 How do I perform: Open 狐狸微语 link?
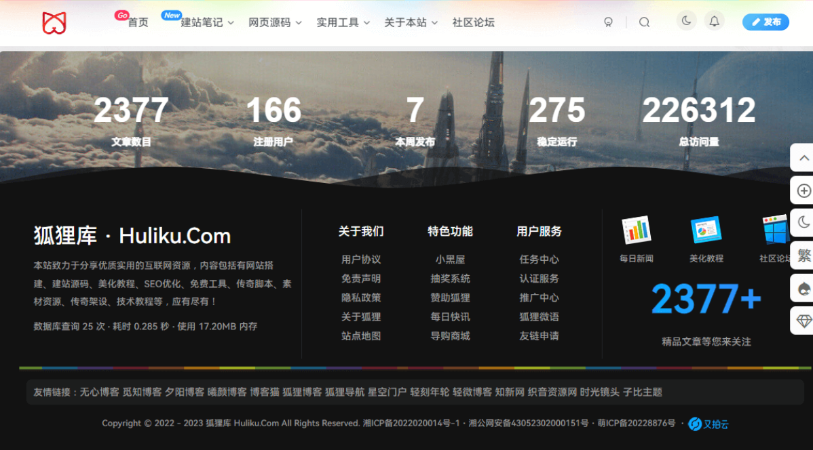click(540, 317)
